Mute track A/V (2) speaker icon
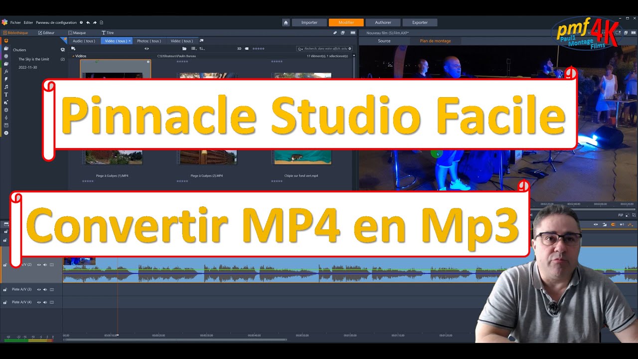638x359 pixels. click(45, 265)
